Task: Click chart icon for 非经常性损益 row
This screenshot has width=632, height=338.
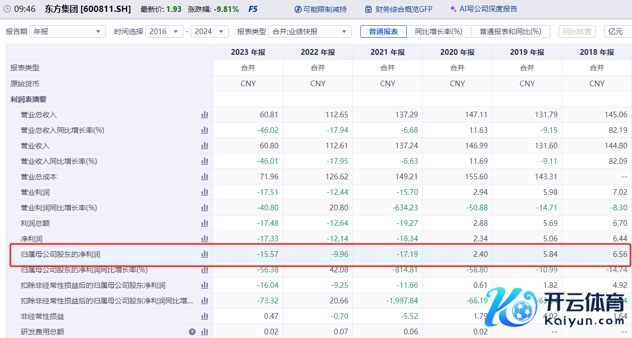Action: (x=205, y=316)
